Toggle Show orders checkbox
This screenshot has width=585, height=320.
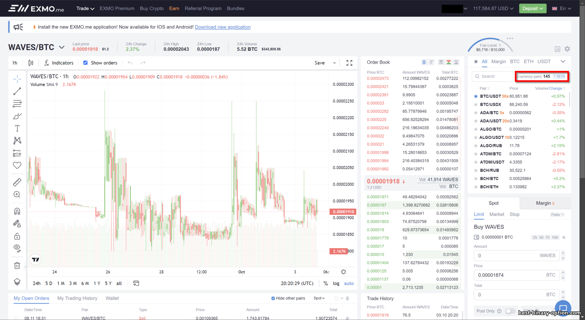(85, 63)
